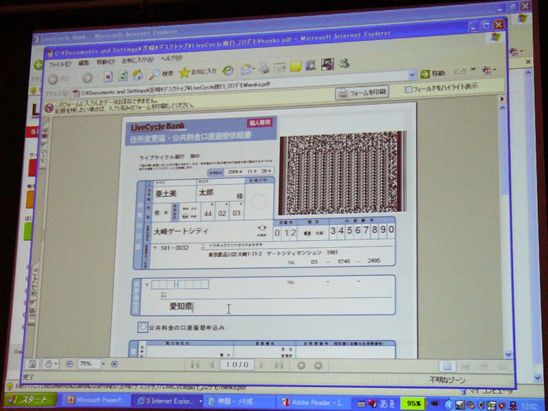Click the postal code input boxes
Viewport: 548px width, 411px height.
click(179, 284)
